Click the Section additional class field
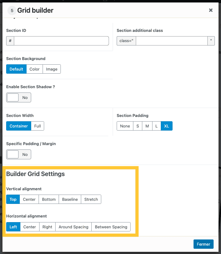221x254 pixels. click(x=171, y=41)
